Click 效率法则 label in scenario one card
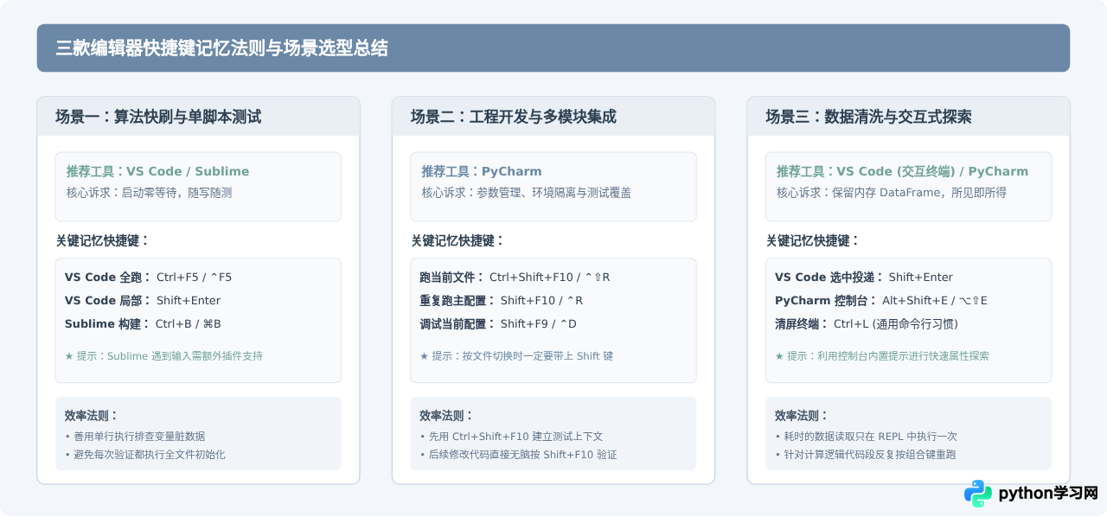This screenshot has width=1107, height=517. coord(92,416)
